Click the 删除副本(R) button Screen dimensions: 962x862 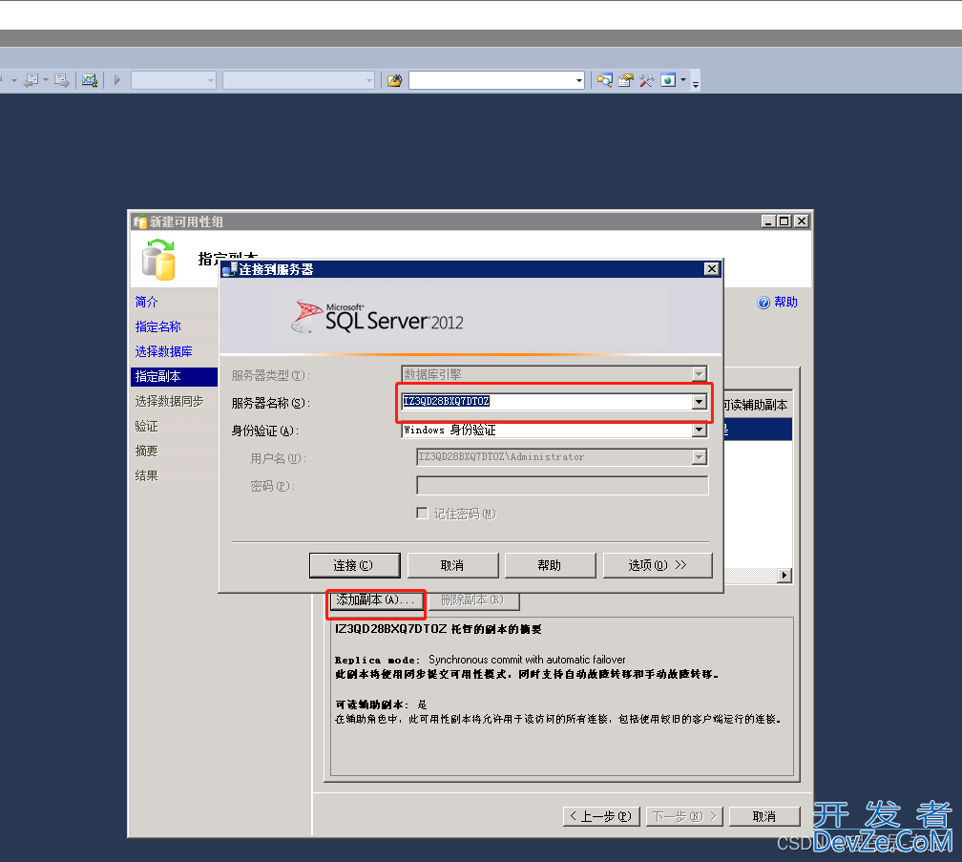pyautogui.click(x=473, y=600)
